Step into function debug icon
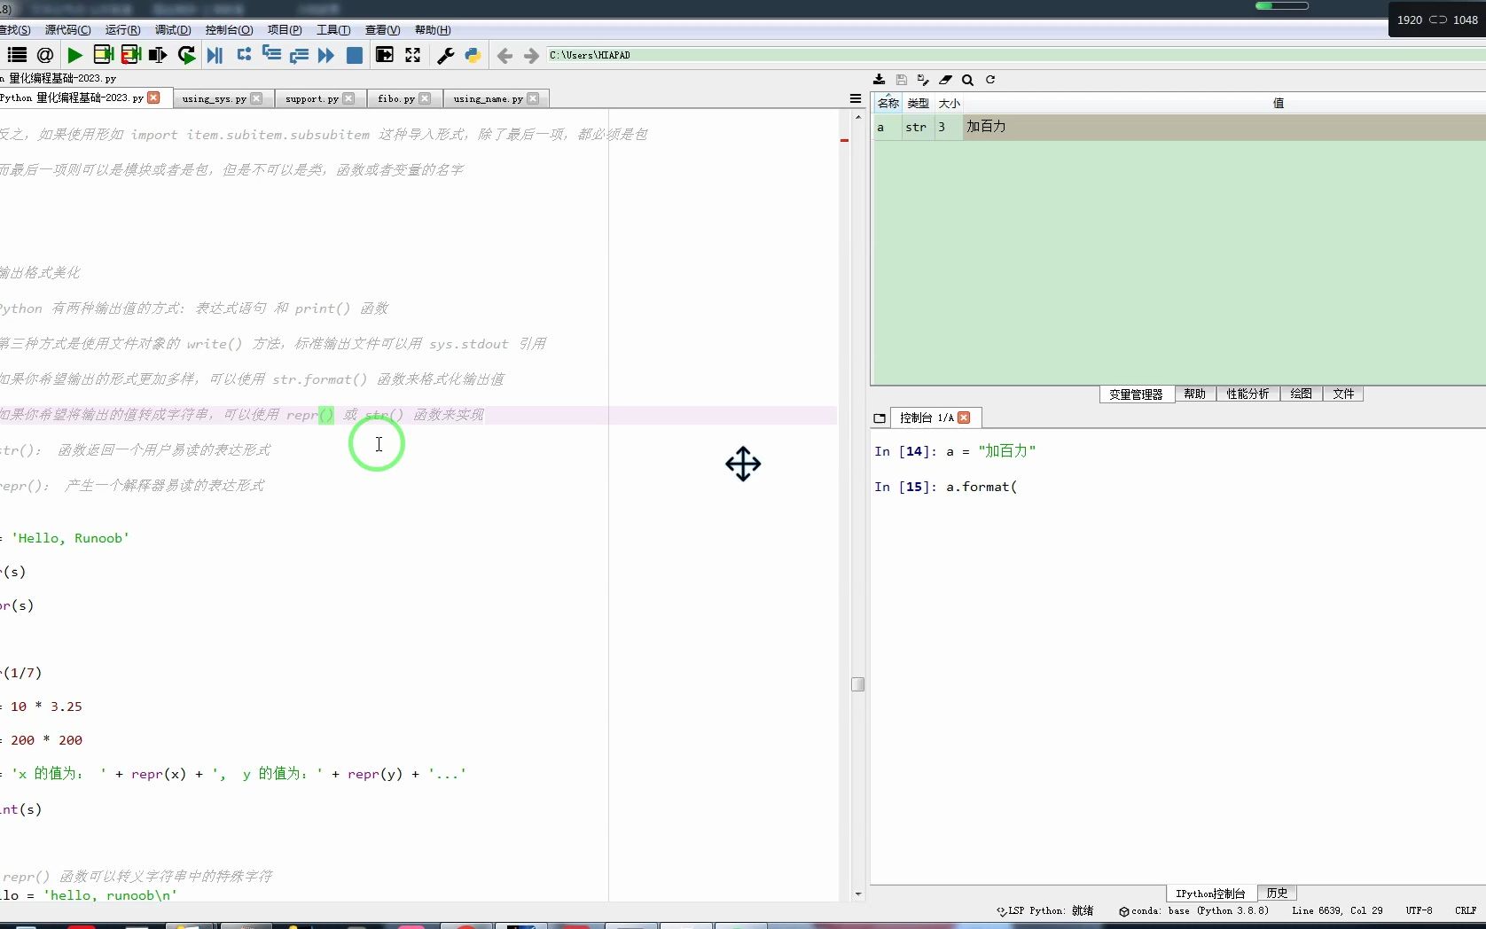The height and width of the screenshot is (929, 1486). coord(271,55)
